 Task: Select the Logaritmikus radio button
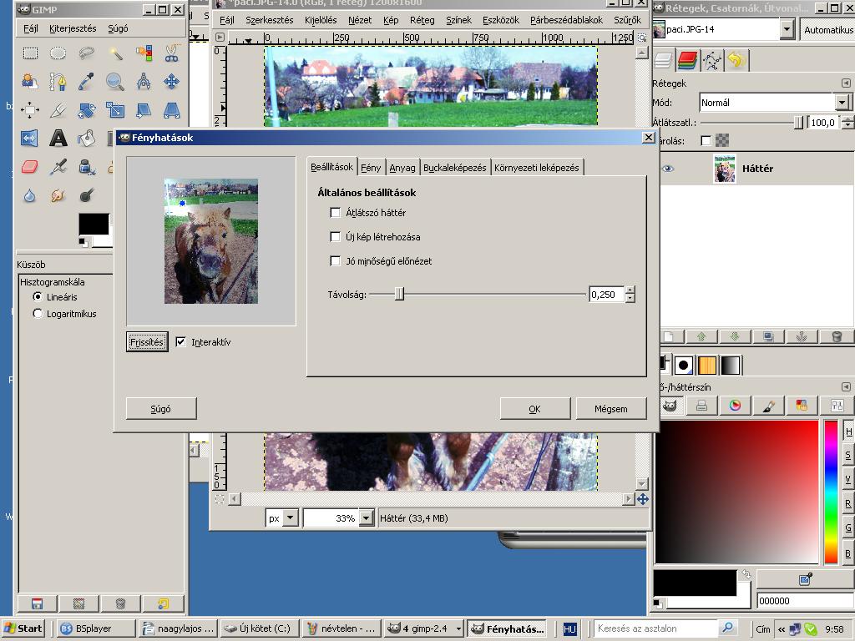[x=38, y=314]
